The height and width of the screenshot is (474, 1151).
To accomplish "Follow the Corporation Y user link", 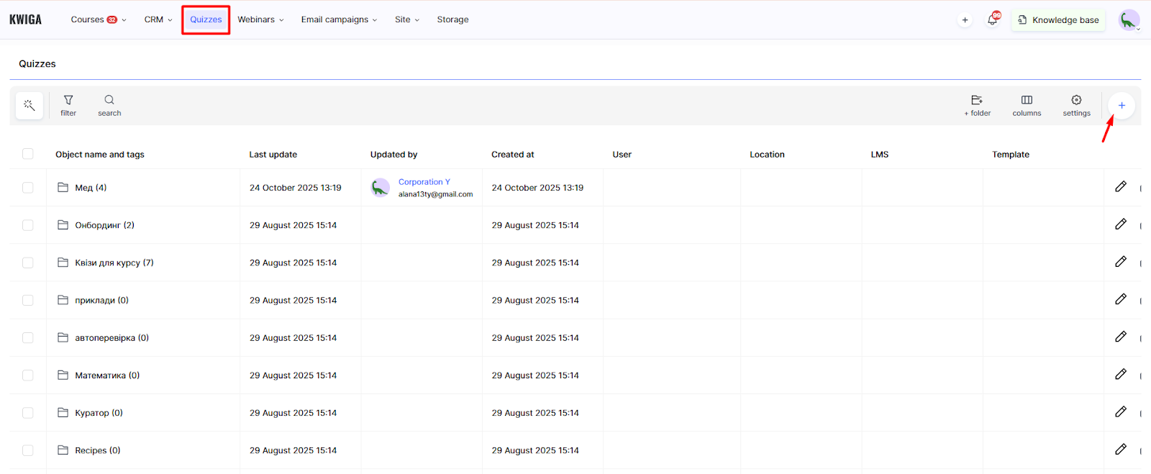I will 424,182.
